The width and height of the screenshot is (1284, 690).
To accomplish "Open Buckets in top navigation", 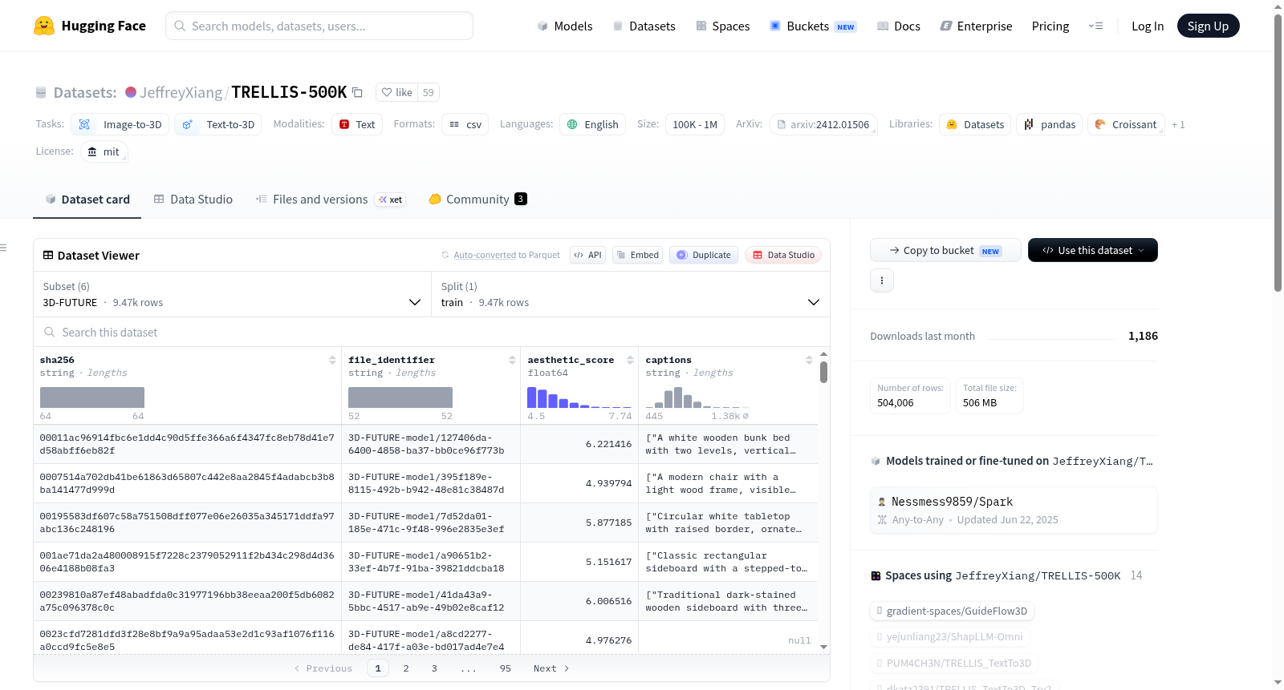I will (x=813, y=26).
